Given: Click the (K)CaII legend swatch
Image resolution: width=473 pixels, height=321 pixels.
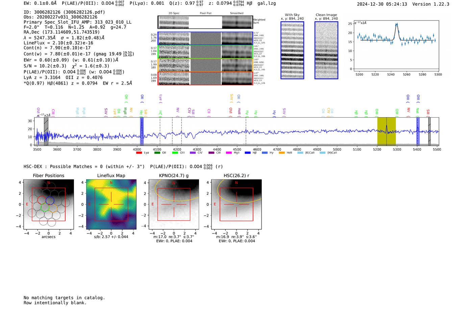Looking at the screenshot, I should point(300,153).
